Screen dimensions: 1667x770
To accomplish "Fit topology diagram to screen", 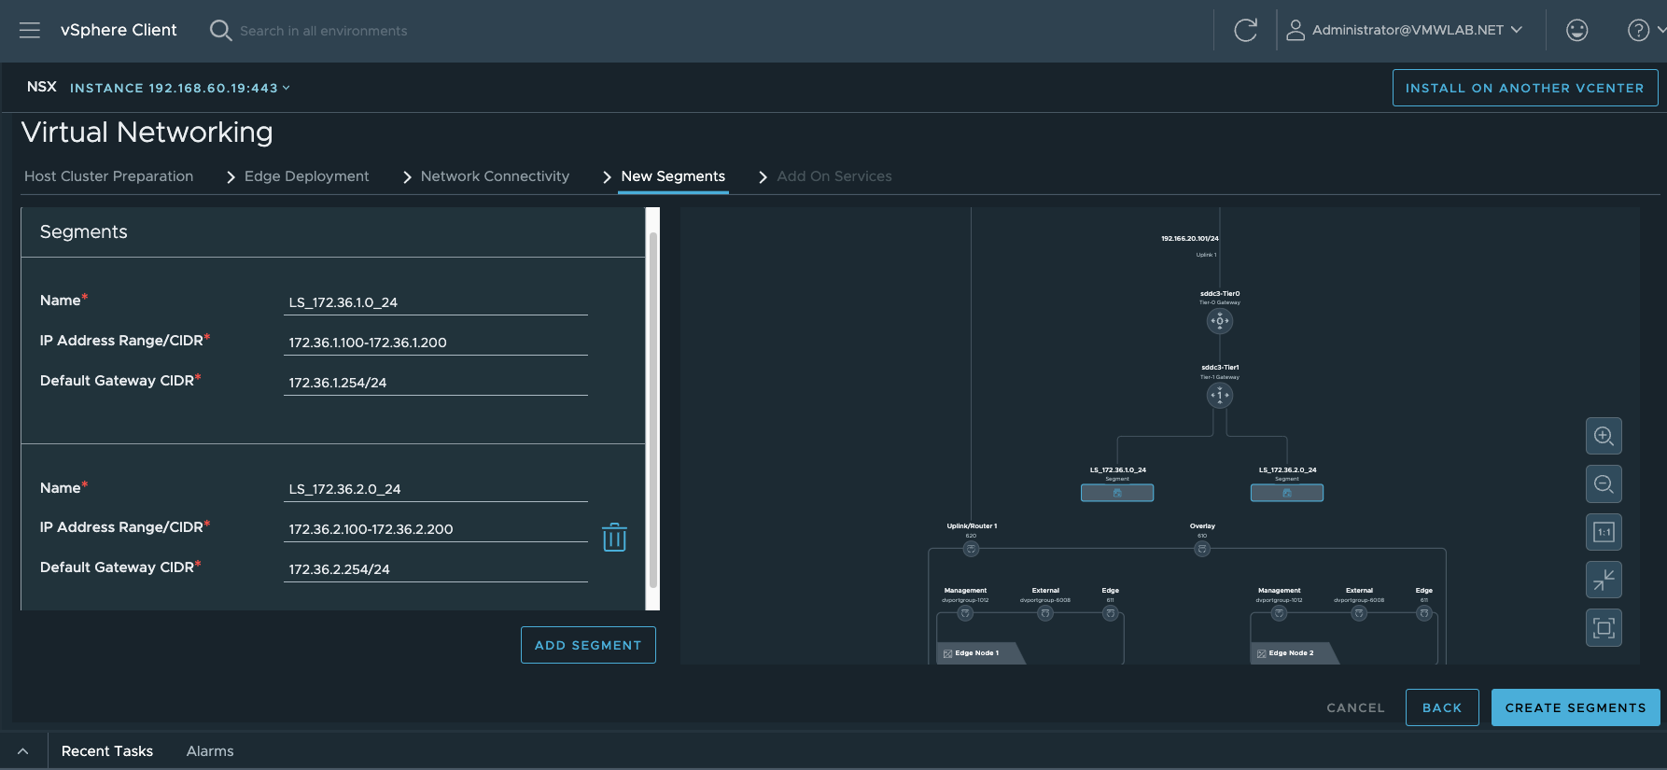I will coord(1604,627).
